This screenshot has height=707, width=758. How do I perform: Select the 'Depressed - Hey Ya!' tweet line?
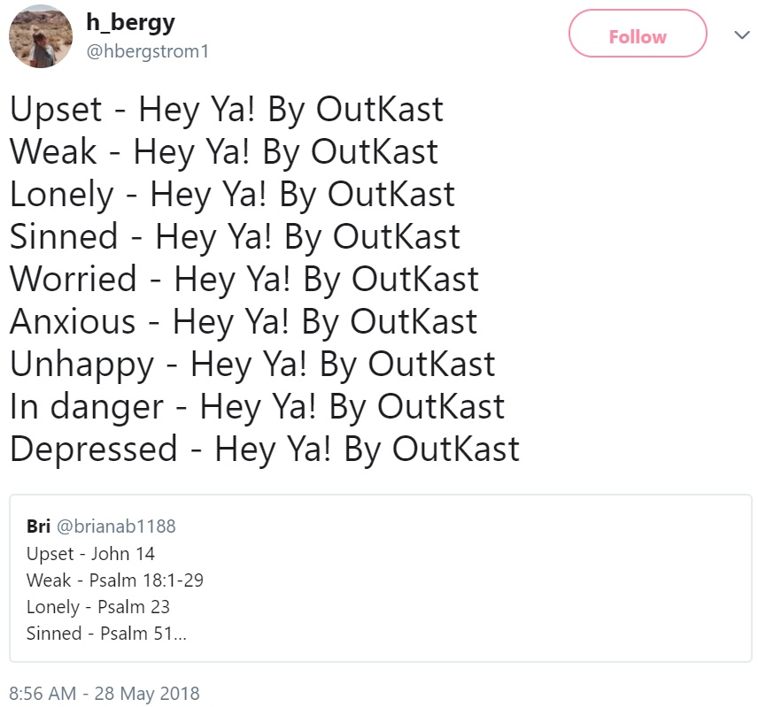pos(265,450)
